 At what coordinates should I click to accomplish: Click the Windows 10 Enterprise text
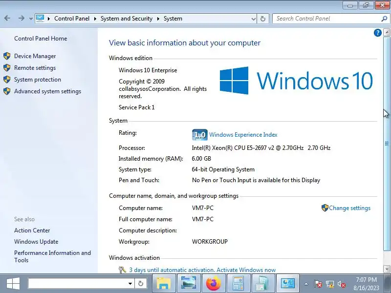[148, 70]
